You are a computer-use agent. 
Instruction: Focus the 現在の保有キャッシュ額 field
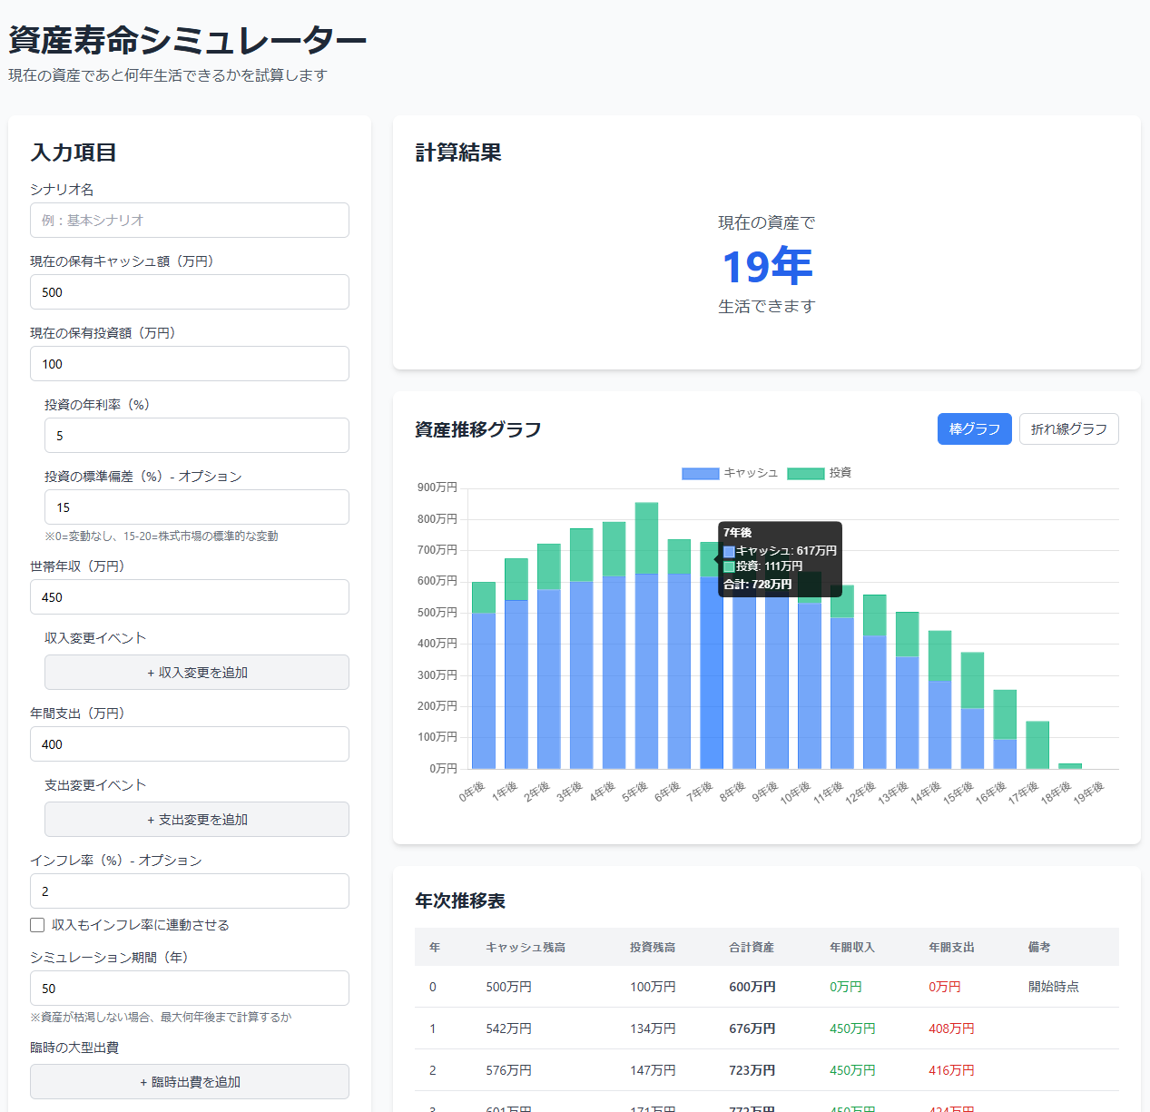click(190, 292)
